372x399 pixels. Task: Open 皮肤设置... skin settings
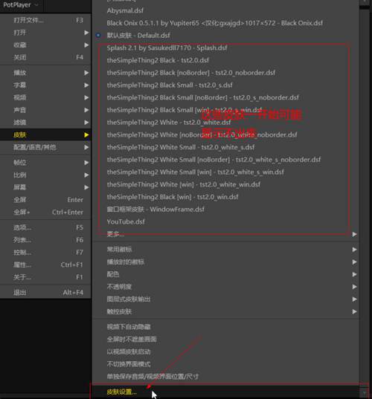point(225,392)
